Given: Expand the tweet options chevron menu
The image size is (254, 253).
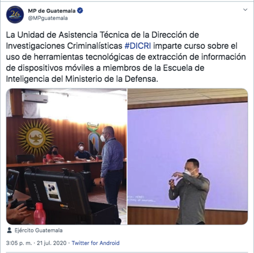Looking at the screenshot, I should point(245,10).
